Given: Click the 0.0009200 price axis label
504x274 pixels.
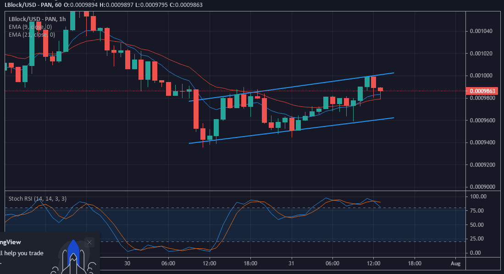Looking at the screenshot, I should [482, 165].
